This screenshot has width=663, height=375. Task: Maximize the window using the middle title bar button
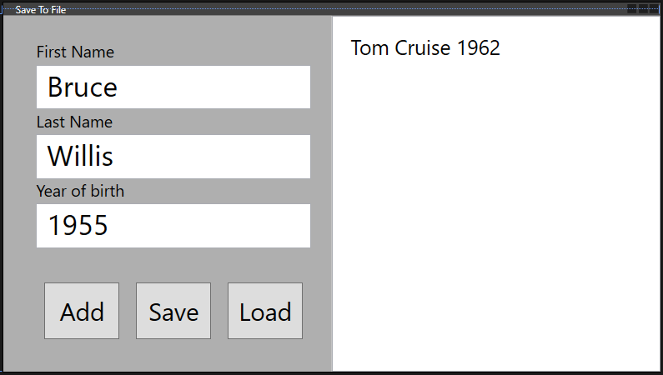pos(643,9)
